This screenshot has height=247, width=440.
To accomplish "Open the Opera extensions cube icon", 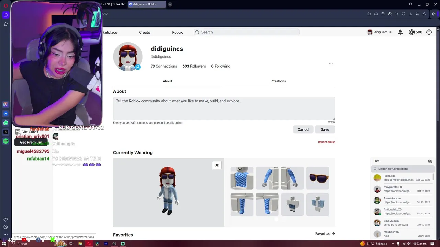I will click(434, 14).
